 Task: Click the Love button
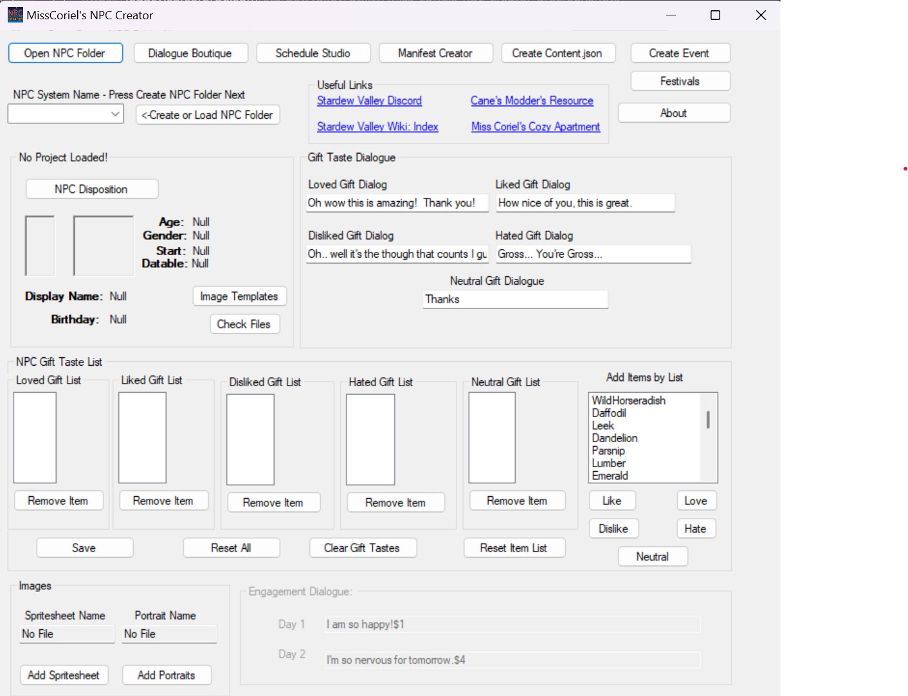coord(696,501)
